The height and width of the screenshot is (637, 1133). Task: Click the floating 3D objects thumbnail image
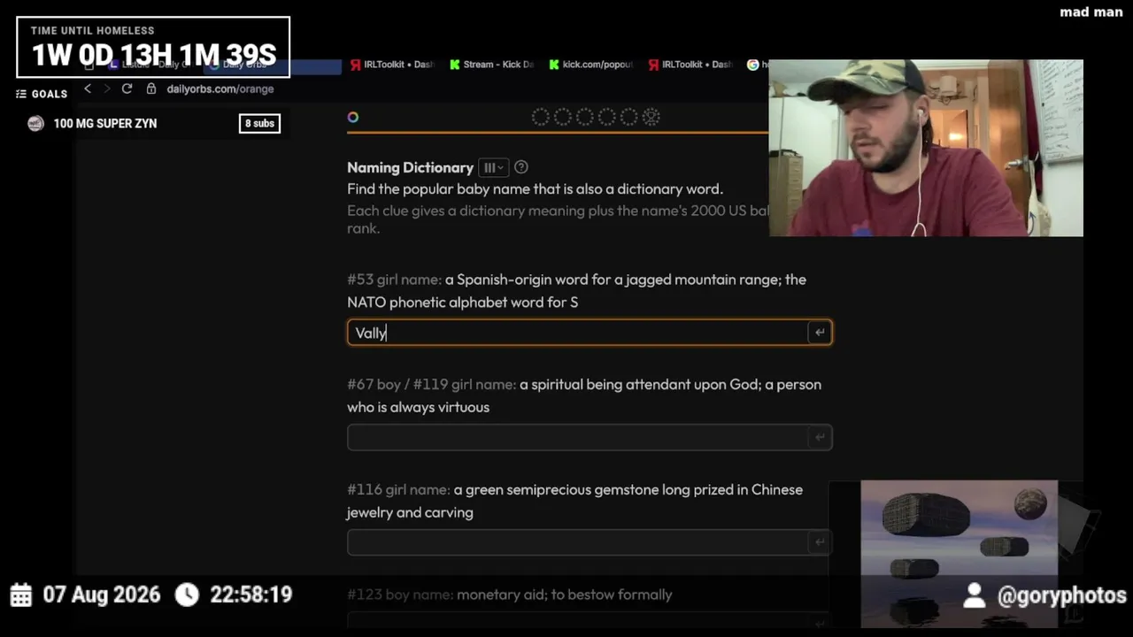pos(959,554)
